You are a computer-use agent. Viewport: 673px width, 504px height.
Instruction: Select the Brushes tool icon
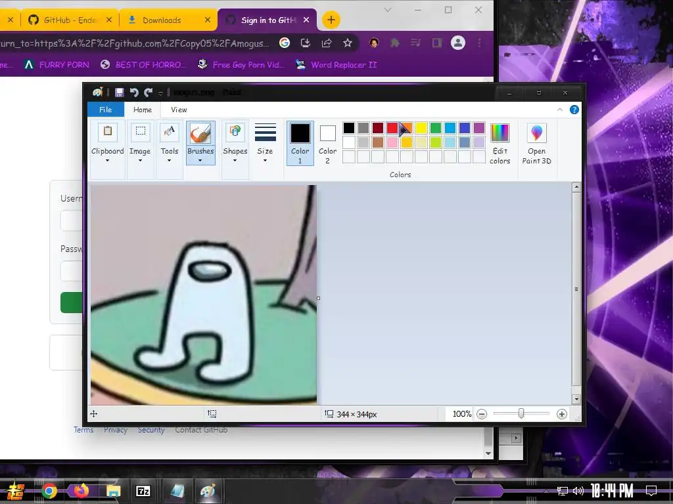(200, 133)
